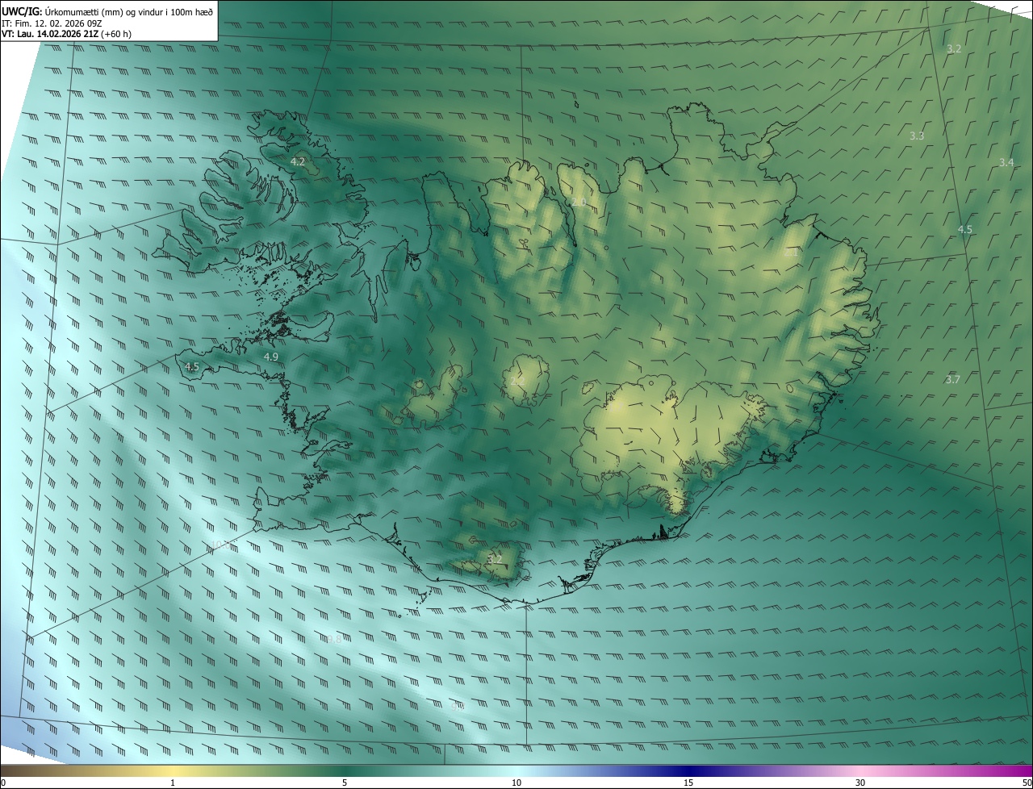Click the 3.2 label on the southern glacier
The height and width of the screenshot is (789, 1033).
pos(495,558)
